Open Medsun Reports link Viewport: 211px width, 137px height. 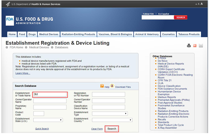pyautogui.click(x=167, y=97)
